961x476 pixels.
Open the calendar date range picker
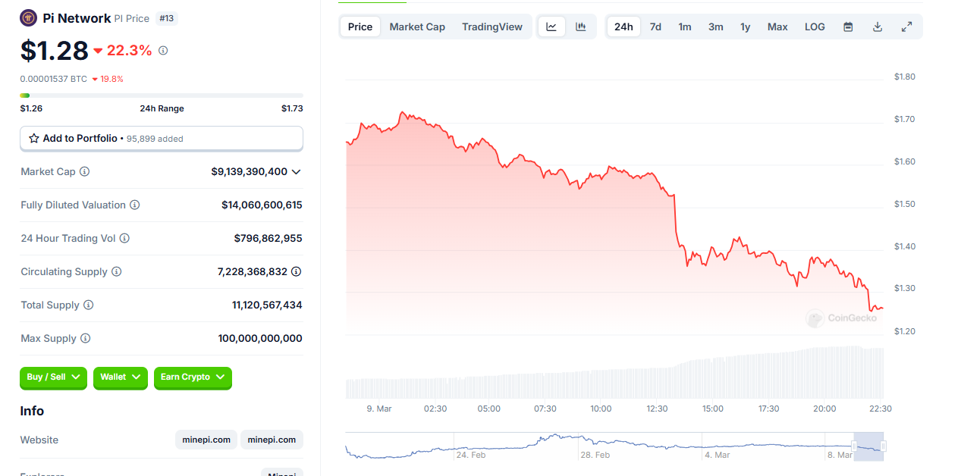[848, 27]
